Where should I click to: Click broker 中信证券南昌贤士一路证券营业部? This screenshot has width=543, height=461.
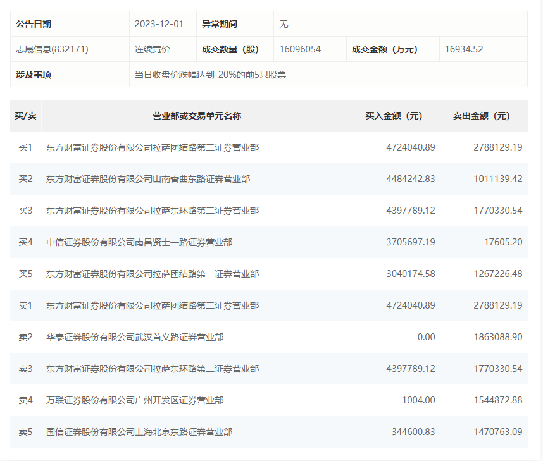click(x=139, y=242)
